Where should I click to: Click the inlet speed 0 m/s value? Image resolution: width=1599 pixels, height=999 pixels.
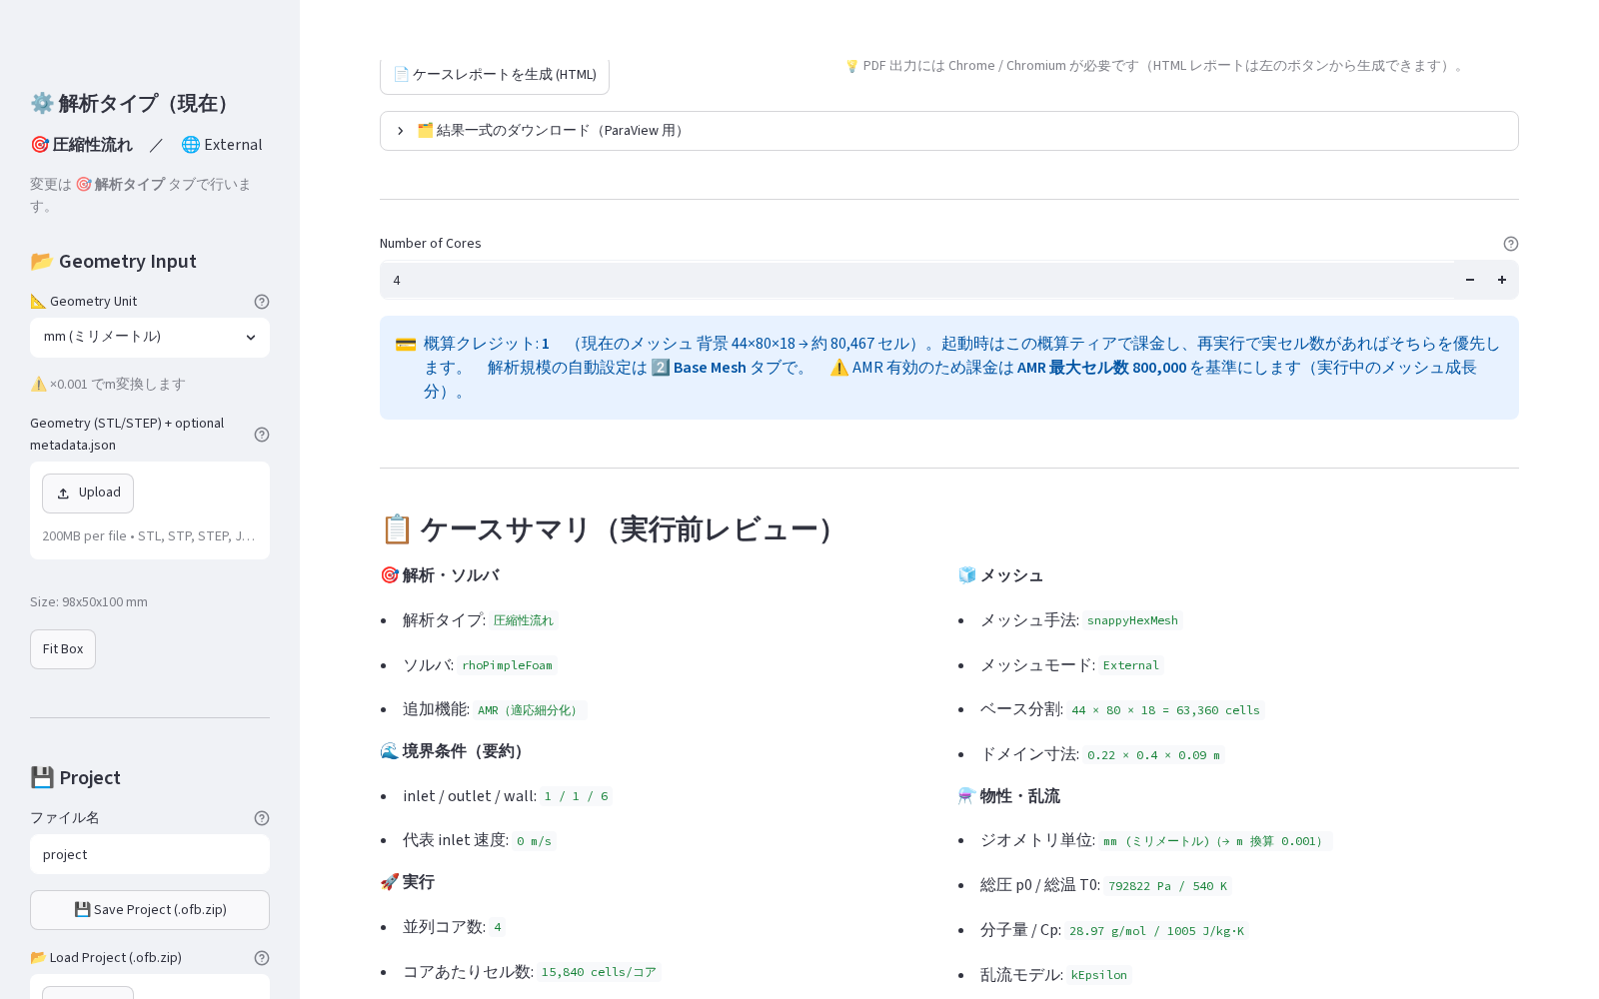[x=534, y=841]
